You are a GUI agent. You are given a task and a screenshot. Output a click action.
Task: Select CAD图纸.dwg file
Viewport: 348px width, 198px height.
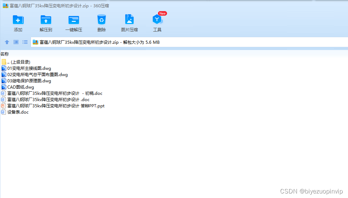click(21, 87)
